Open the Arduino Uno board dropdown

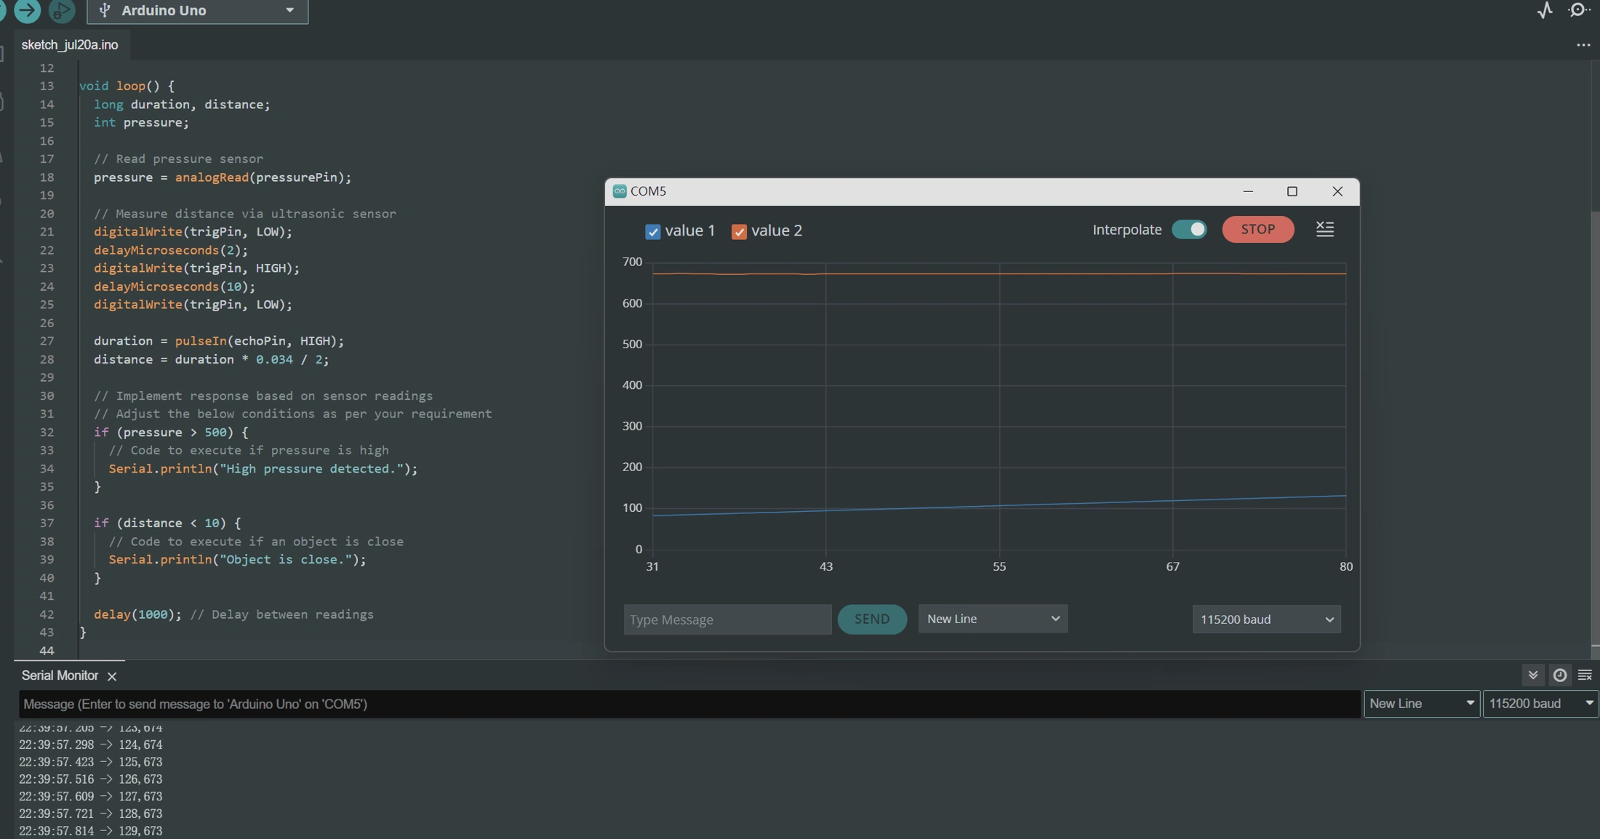click(198, 10)
